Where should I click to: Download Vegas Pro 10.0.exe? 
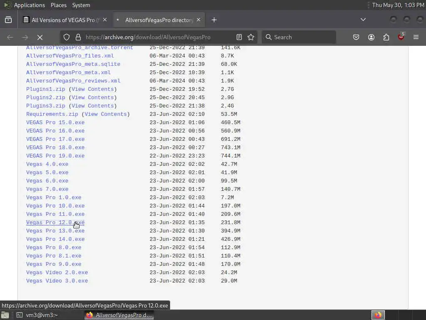click(55, 206)
